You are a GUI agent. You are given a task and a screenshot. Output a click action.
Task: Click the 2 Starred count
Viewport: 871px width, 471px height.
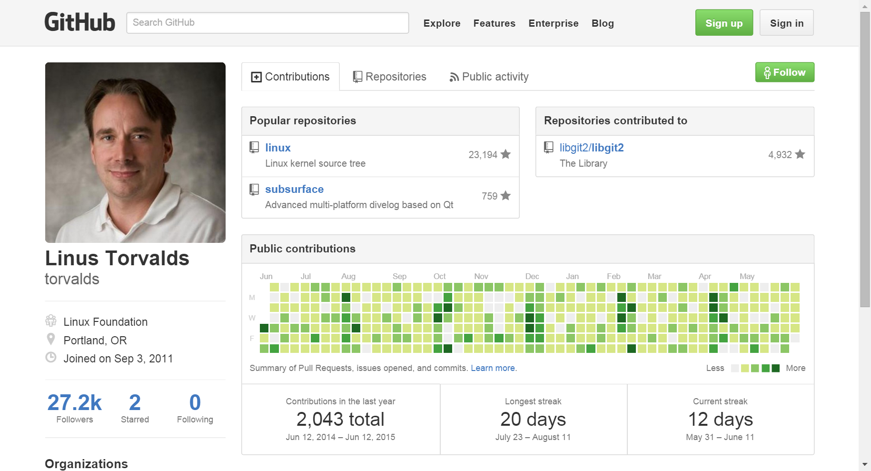[x=135, y=408]
